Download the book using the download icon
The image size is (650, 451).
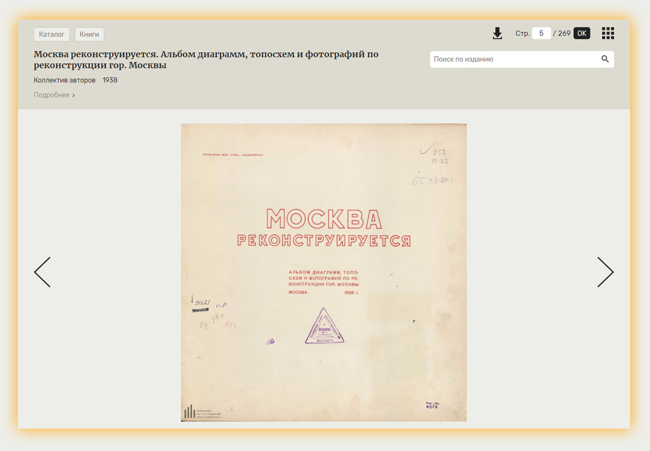pyautogui.click(x=497, y=33)
